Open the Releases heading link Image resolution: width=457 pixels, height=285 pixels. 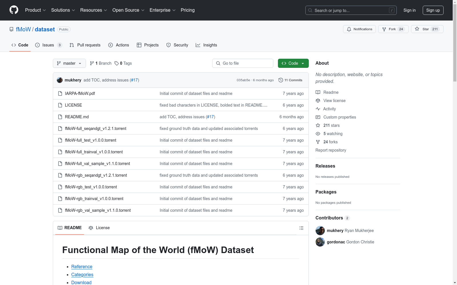(x=325, y=166)
